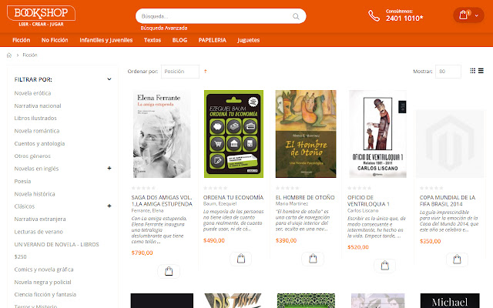Filter by Narrativa nacional
The width and height of the screenshot is (493, 308).
(x=38, y=106)
